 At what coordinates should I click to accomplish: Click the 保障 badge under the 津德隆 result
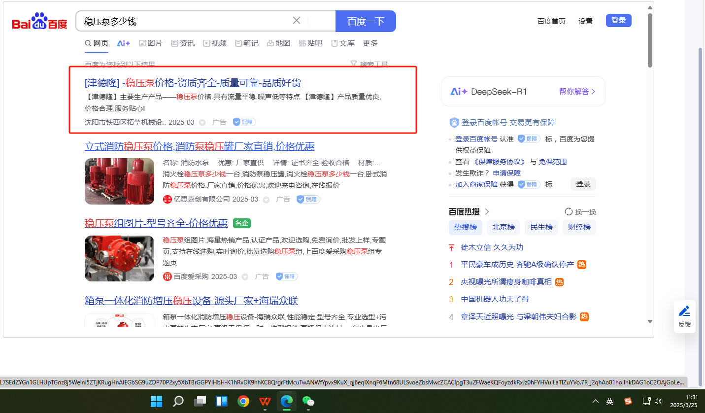pyautogui.click(x=244, y=122)
